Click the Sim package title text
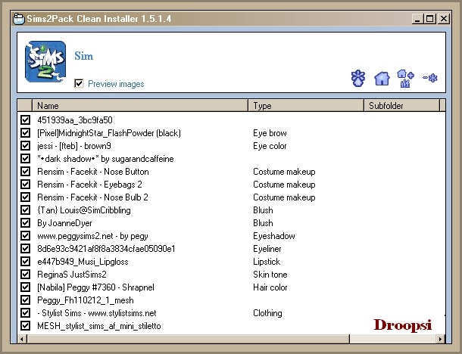Screen dimensions: 462x354 coord(83,56)
